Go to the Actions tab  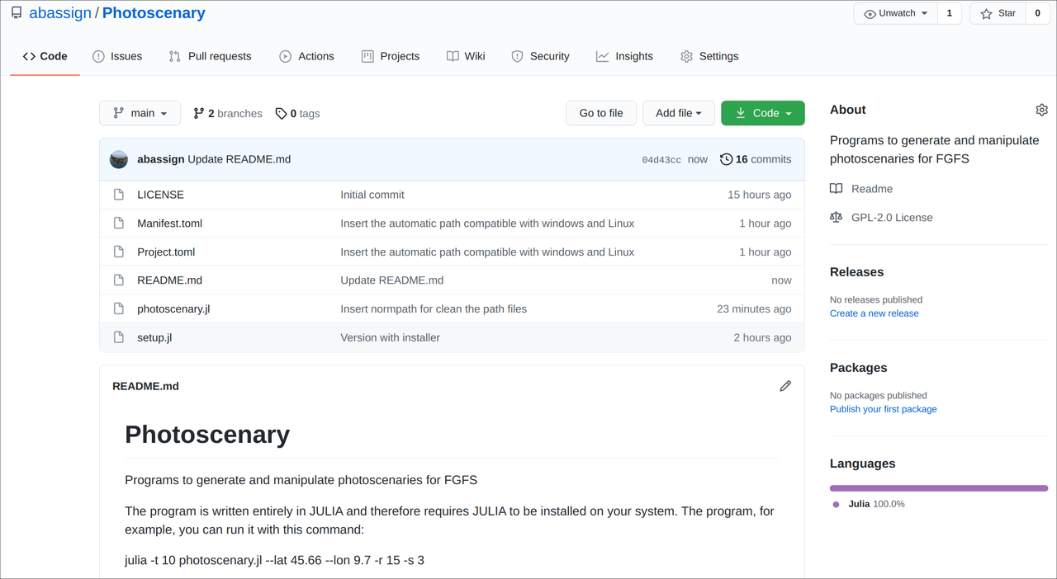pos(306,56)
